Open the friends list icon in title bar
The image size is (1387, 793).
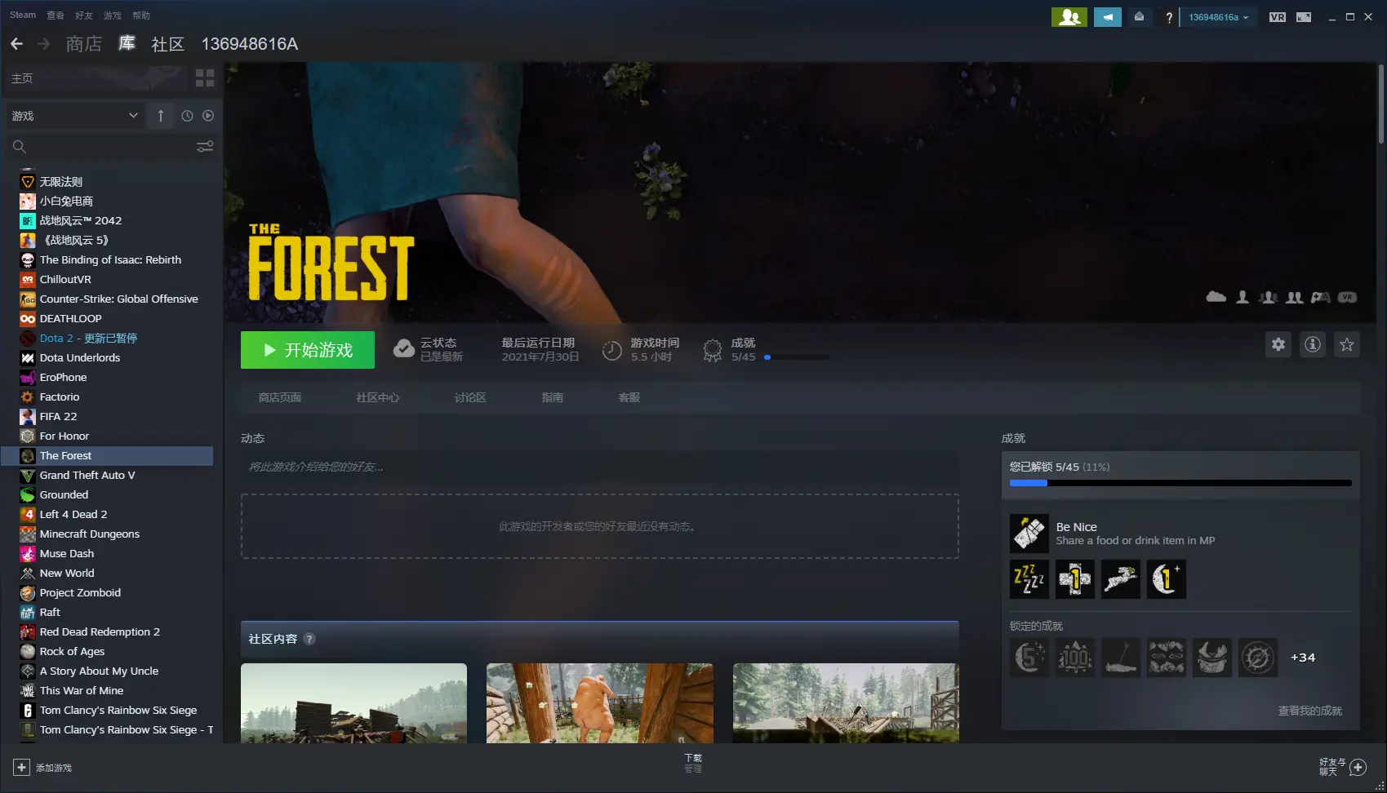[1069, 17]
